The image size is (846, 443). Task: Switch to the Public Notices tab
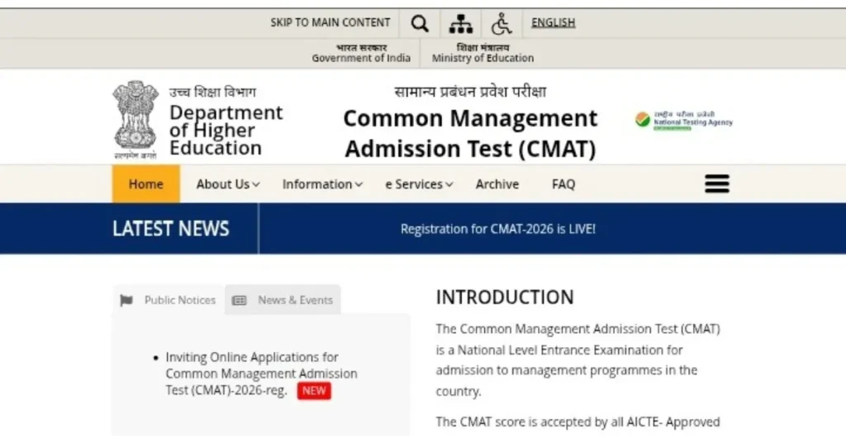pos(168,300)
